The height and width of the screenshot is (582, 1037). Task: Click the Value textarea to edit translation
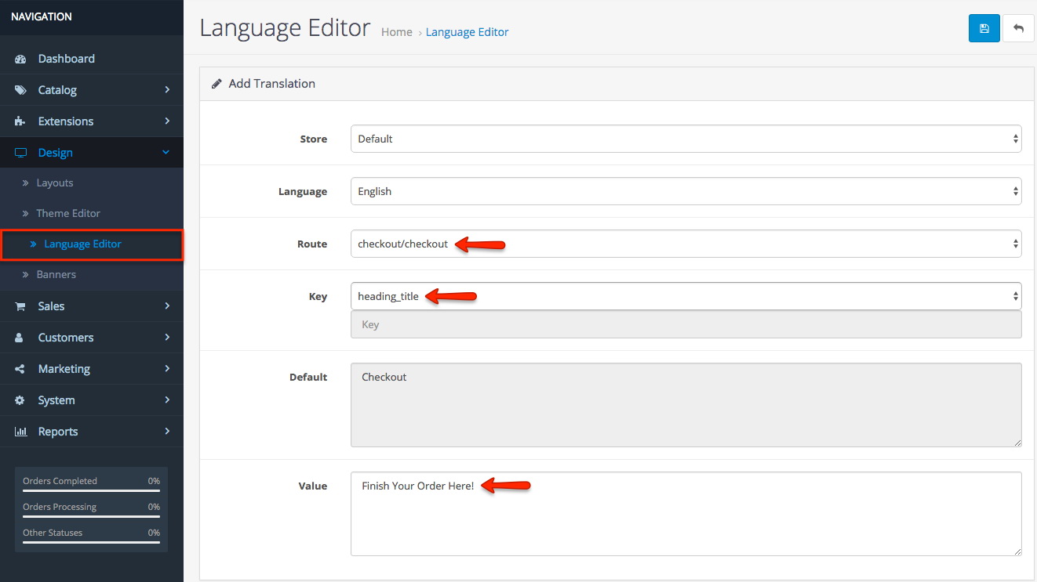pyautogui.click(x=686, y=514)
